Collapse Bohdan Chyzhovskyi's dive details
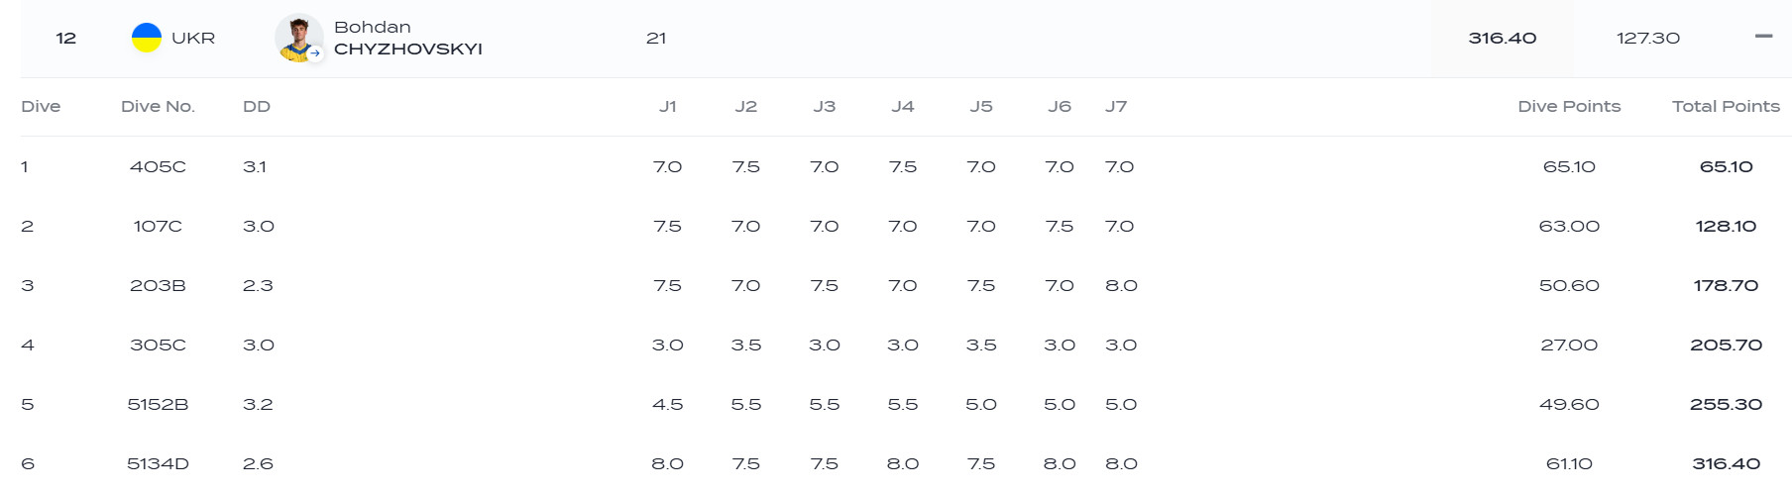 (1763, 37)
